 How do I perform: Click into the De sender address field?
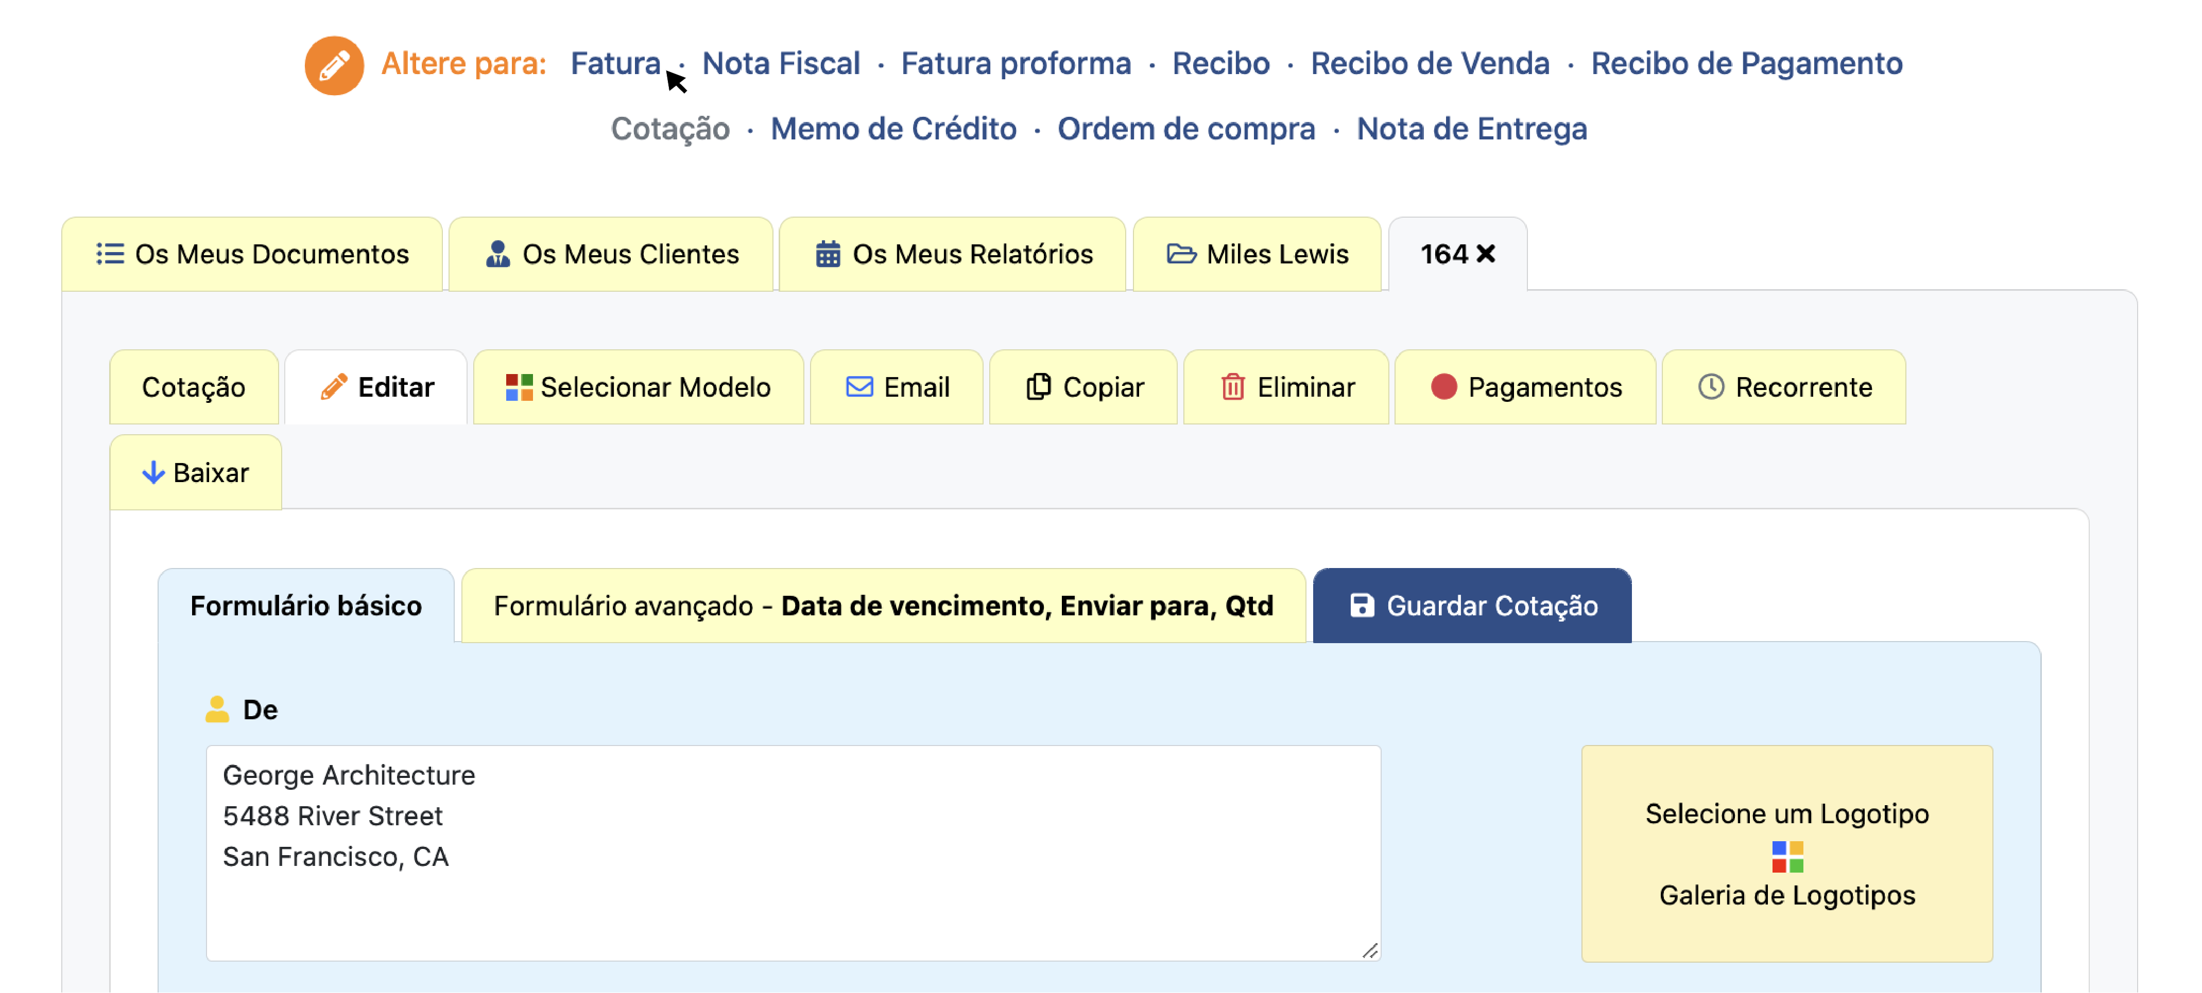coord(793,853)
